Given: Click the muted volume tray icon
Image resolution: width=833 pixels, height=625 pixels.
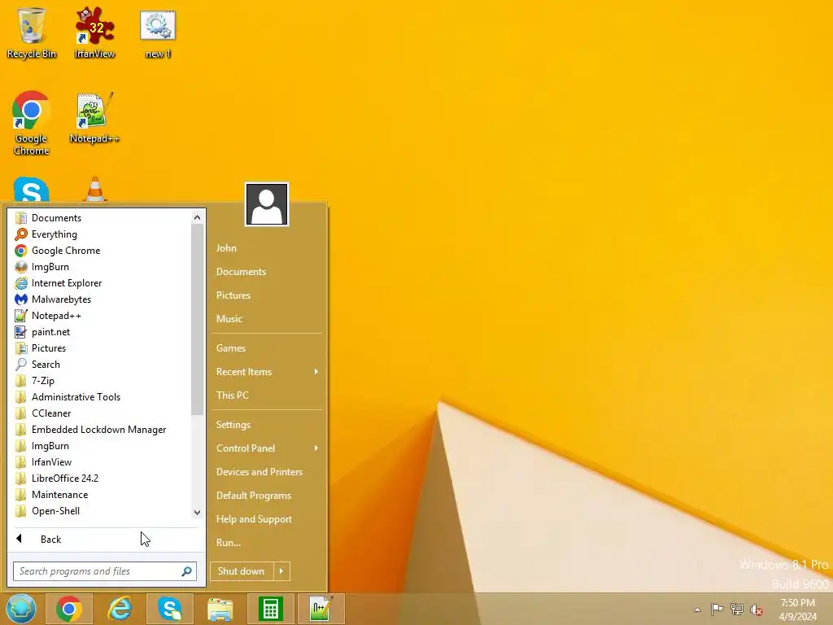Looking at the screenshot, I should click(757, 610).
